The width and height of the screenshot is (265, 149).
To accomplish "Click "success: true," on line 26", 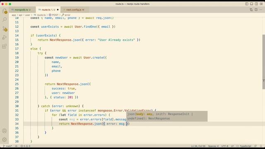I will (x=64, y=89).
